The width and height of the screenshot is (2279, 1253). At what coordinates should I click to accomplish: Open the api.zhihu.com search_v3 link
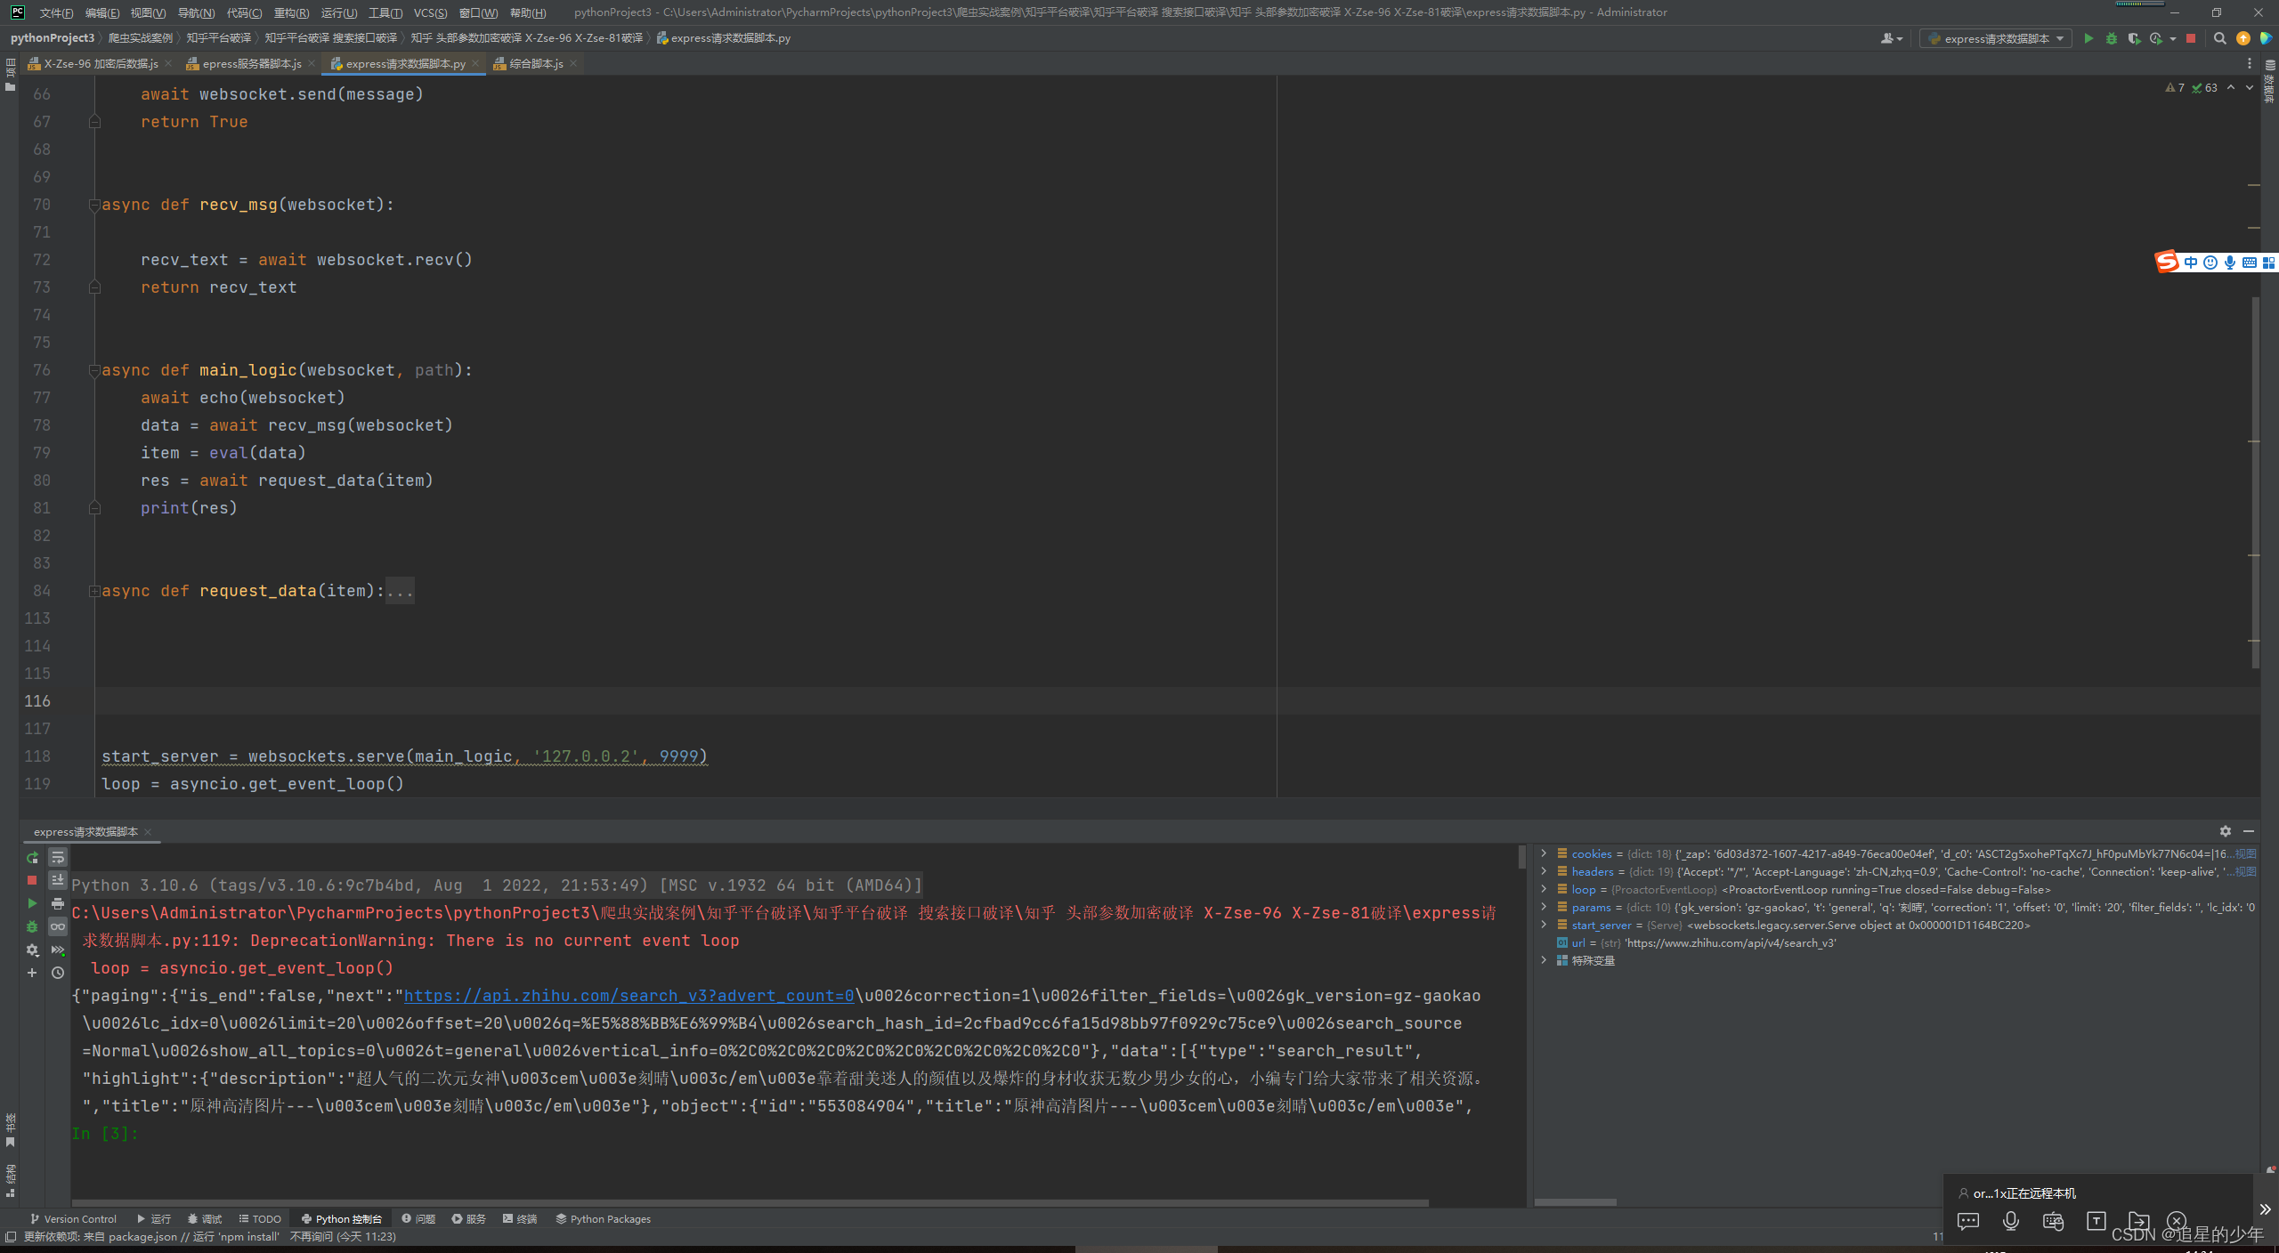pos(629,996)
